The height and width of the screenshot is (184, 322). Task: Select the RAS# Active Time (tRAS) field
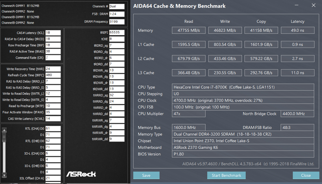click(53, 51)
